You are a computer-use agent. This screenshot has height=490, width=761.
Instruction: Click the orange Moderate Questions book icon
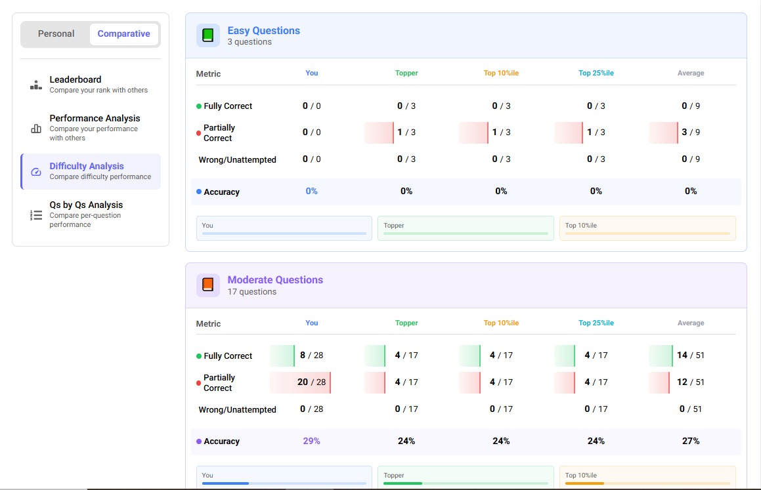click(x=207, y=285)
